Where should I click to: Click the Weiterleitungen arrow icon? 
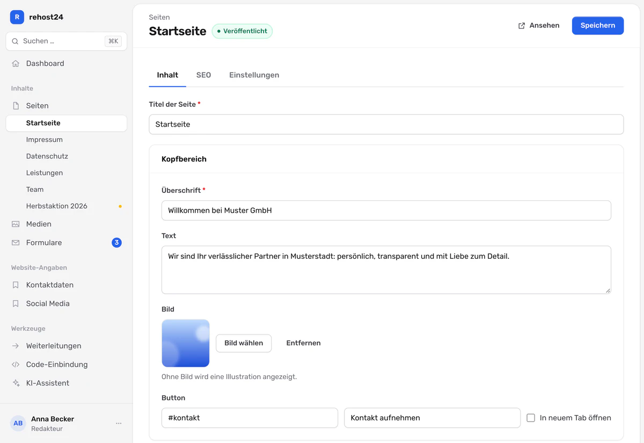pyautogui.click(x=16, y=346)
